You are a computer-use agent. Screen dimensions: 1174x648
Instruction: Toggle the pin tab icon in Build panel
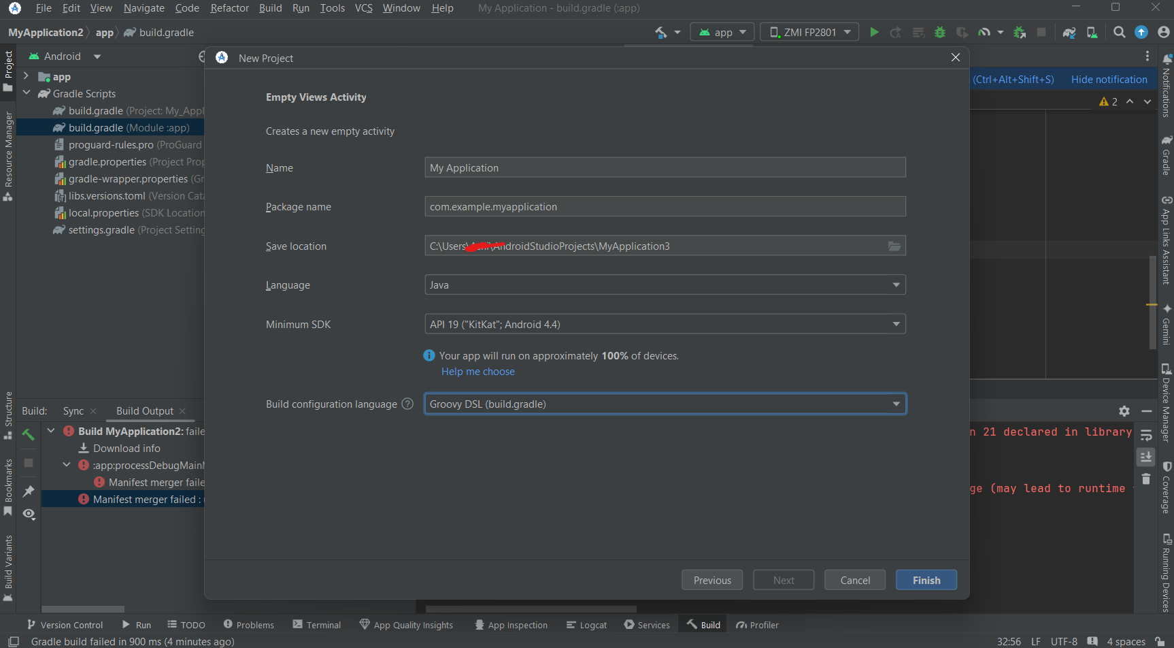tap(29, 491)
